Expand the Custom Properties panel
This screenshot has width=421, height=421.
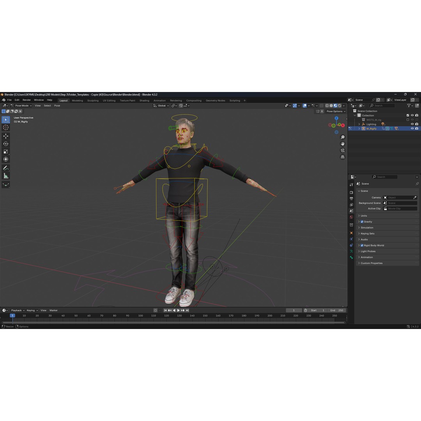pyautogui.click(x=387, y=263)
